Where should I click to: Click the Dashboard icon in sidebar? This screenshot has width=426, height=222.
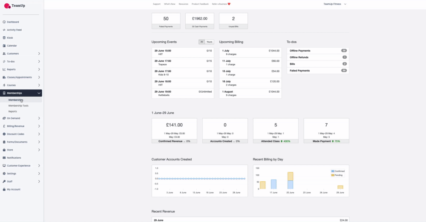coord(4,22)
